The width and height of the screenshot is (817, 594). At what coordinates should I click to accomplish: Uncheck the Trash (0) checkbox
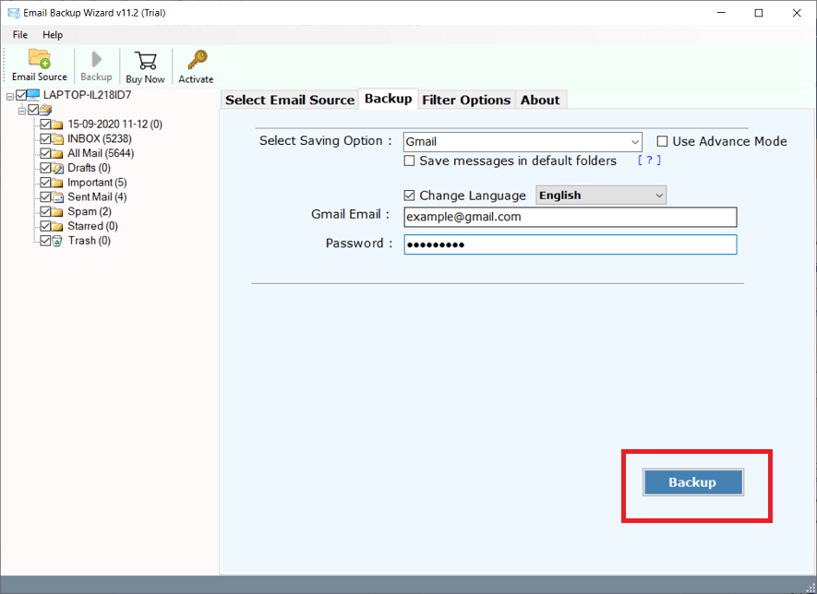45,241
